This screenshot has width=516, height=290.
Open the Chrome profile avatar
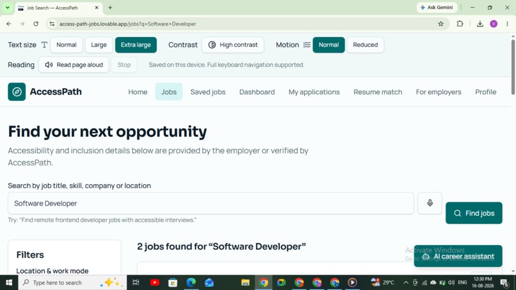click(x=494, y=24)
